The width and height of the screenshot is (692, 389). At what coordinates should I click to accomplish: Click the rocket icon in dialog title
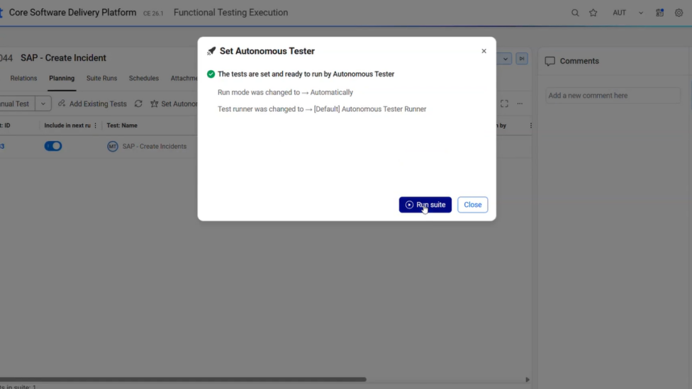click(x=211, y=51)
